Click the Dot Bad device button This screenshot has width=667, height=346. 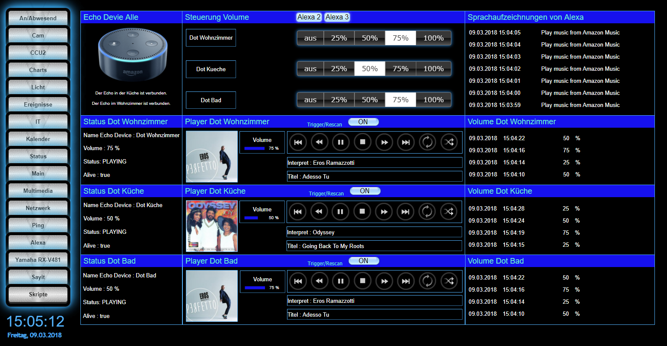(x=211, y=100)
